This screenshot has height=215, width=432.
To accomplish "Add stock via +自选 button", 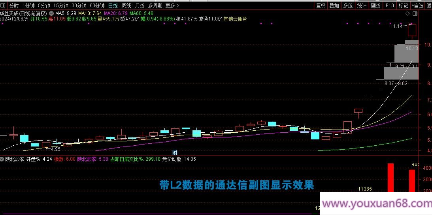I will pyautogui.click(x=418, y=6).
